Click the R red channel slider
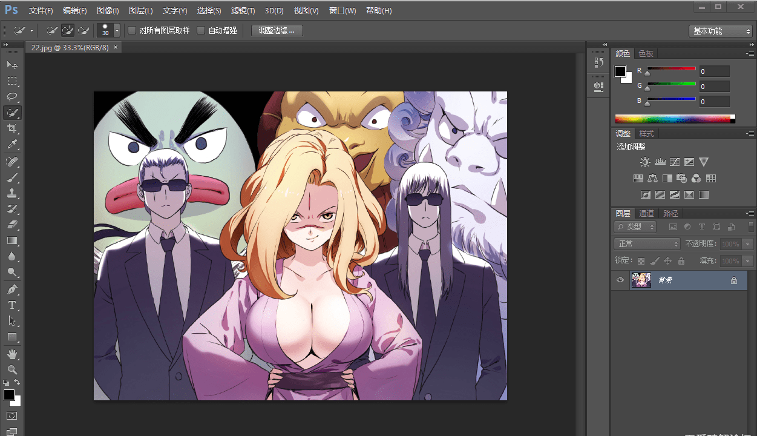757x436 pixels. (671, 70)
